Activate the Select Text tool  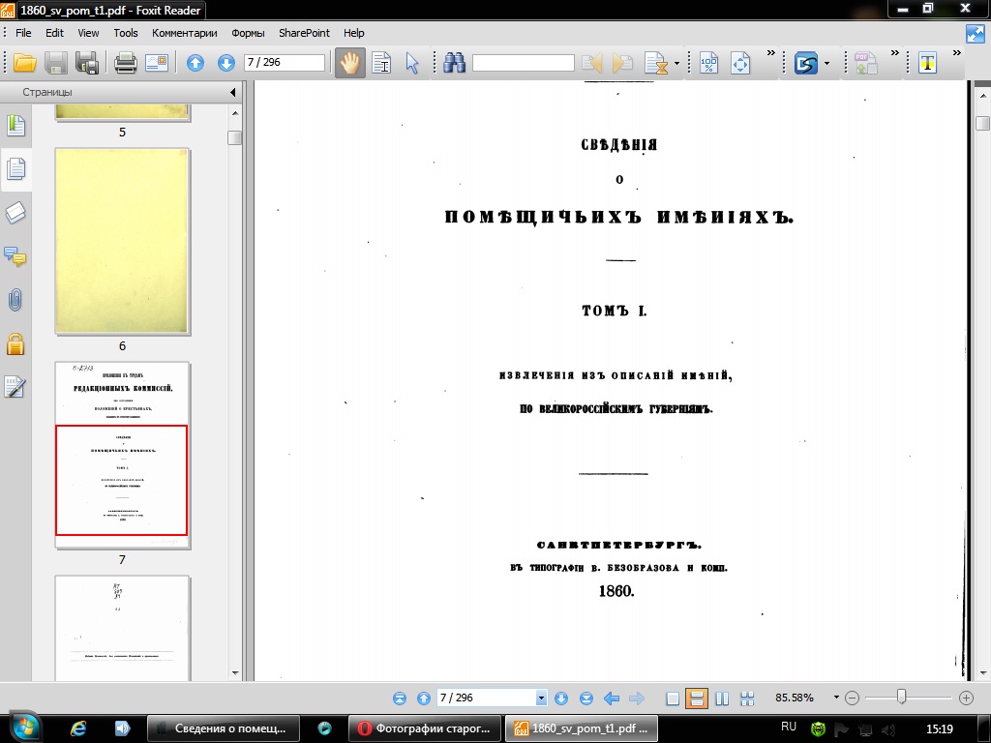coord(381,64)
